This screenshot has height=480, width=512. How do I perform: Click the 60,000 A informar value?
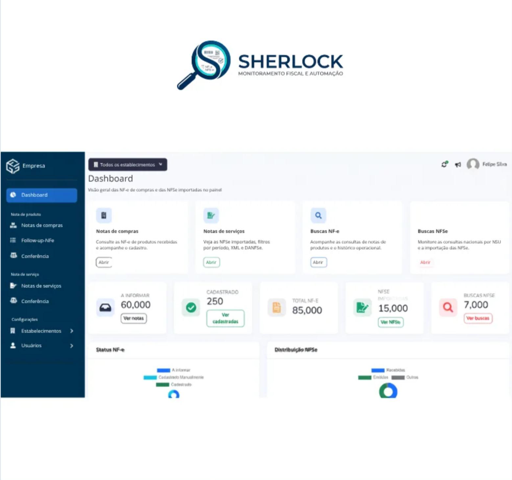tap(136, 305)
